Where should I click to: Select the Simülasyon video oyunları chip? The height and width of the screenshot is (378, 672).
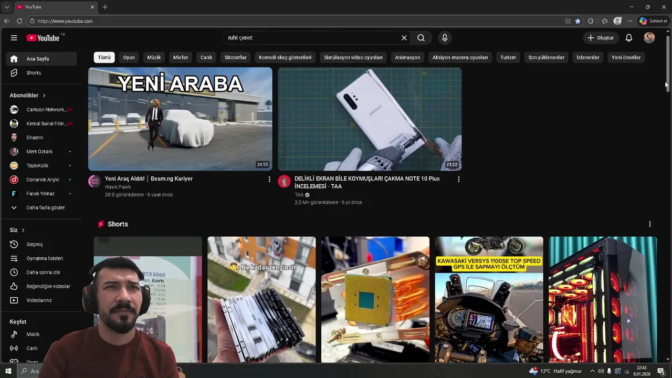click(353, 58)
